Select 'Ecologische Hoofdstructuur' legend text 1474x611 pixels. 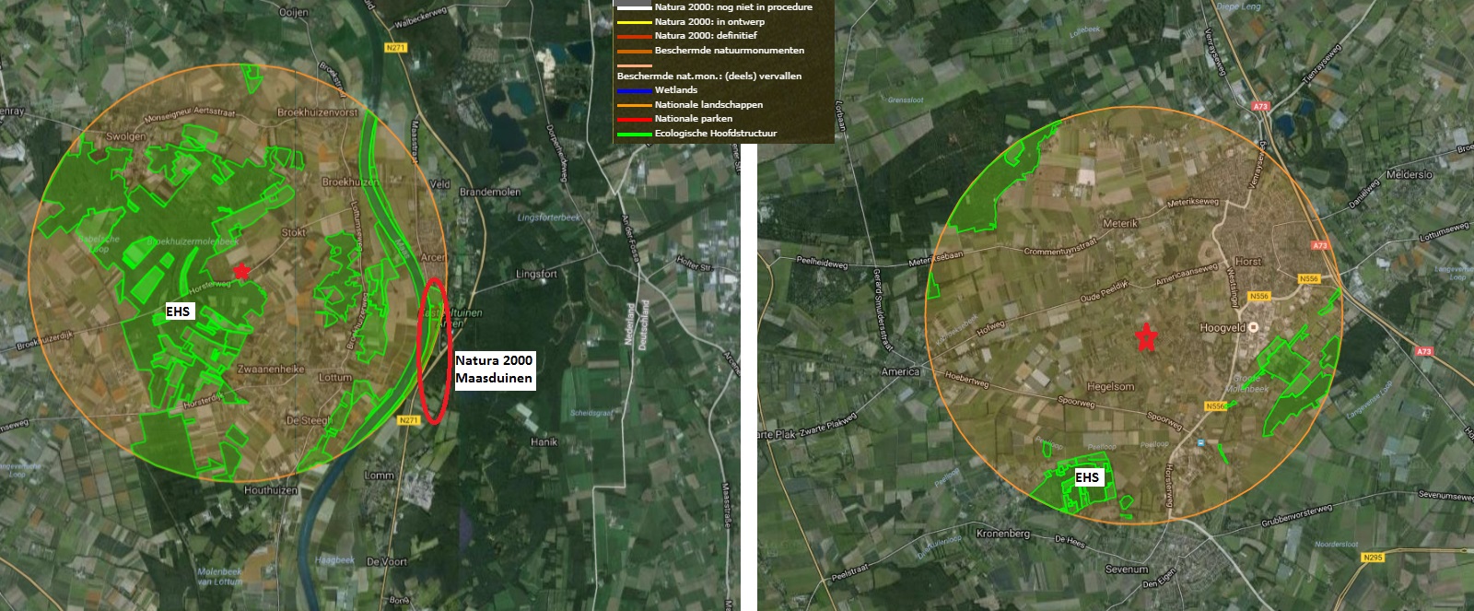point(716,134)
